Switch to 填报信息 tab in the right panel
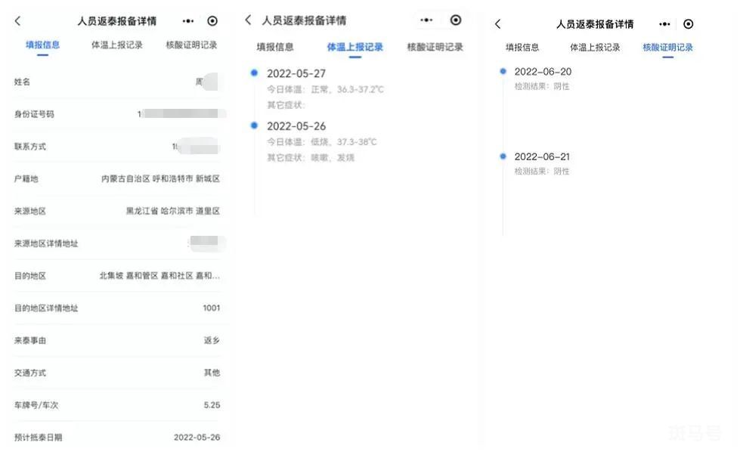740x455 pixels. (522, 47)
